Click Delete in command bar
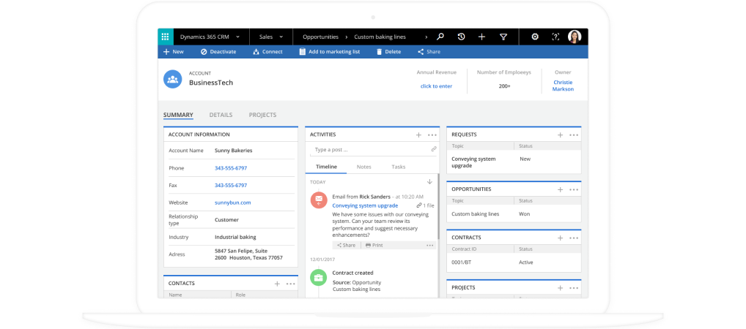Screen dimensions: 746x329 coord(388,52)
